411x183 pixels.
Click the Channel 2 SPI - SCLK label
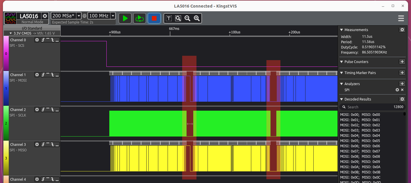tap(18, 115)
